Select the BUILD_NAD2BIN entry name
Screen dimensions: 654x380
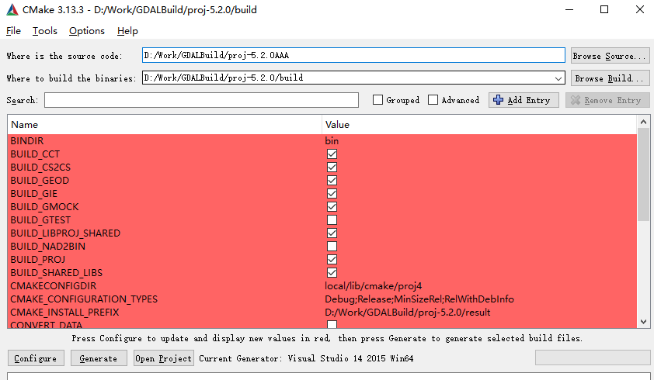[48, 247]
